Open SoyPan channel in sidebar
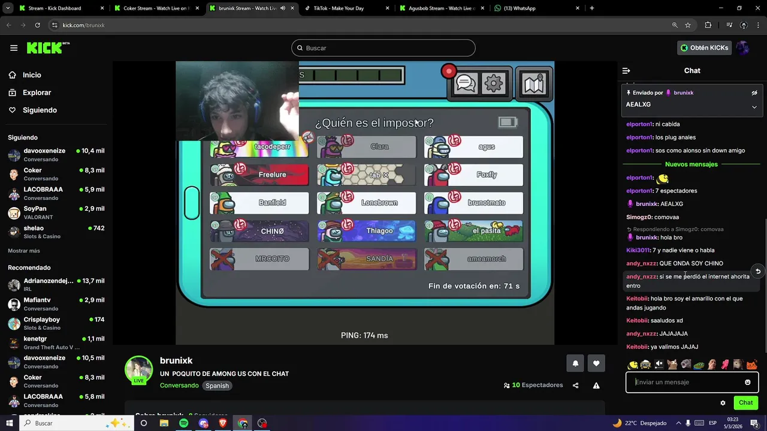The image size is (767, 431). pyautogui.click(x=57, y=213)
